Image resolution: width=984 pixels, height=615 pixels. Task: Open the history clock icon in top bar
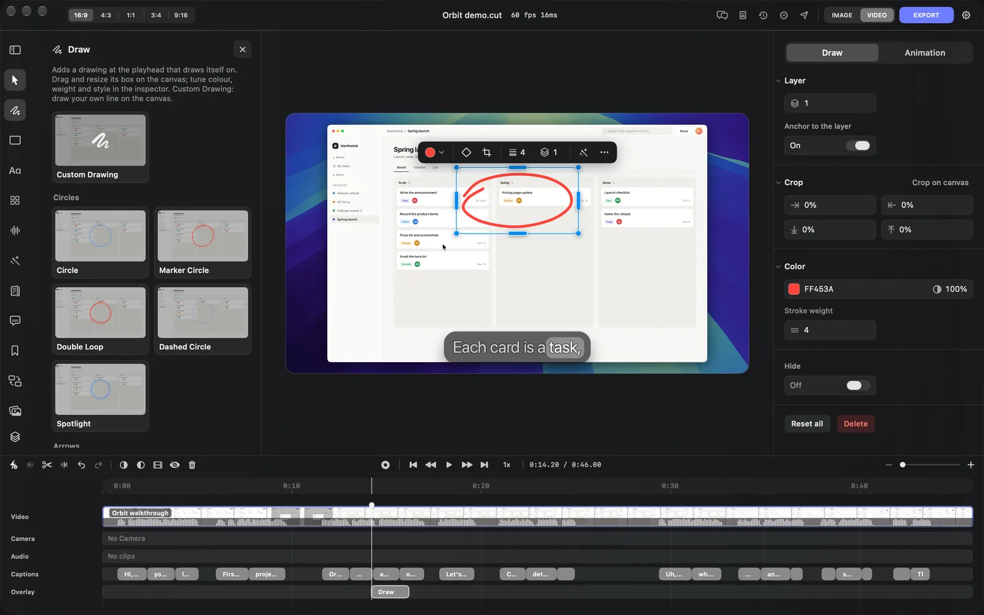763,15
